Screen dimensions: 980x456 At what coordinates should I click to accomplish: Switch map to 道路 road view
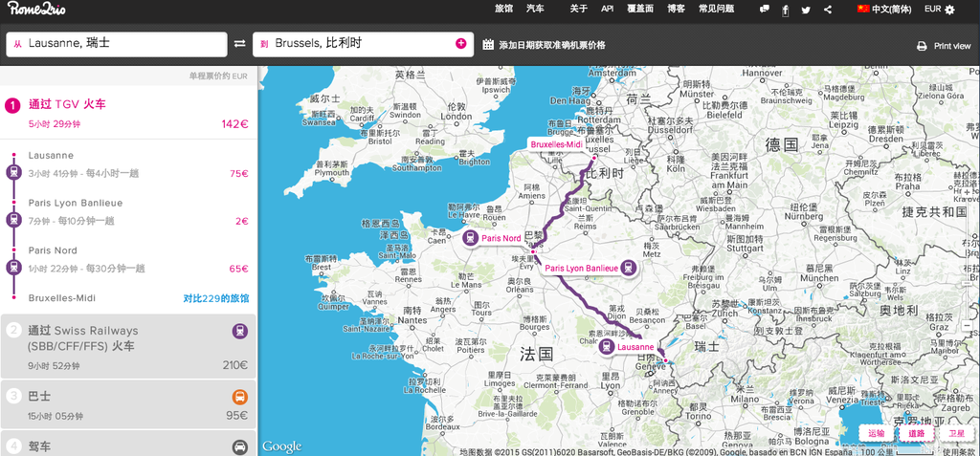(x=916, y=433)
